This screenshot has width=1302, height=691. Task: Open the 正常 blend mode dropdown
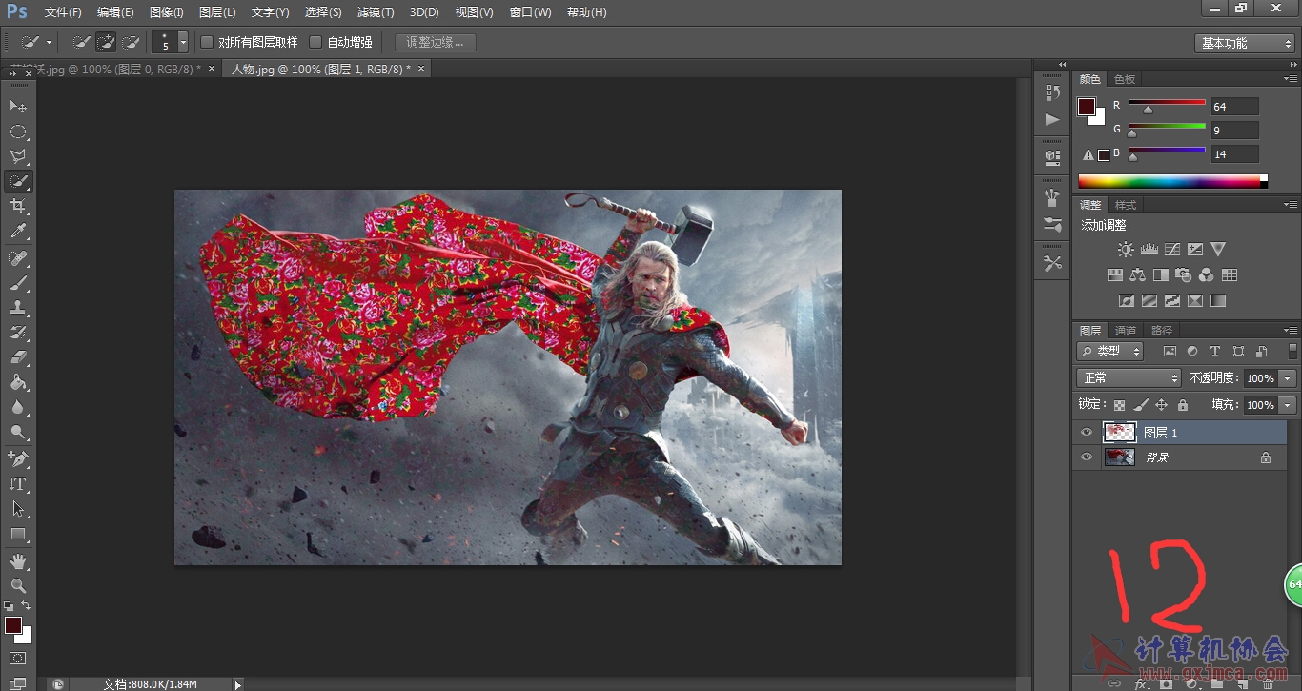tap(1129, 378)
